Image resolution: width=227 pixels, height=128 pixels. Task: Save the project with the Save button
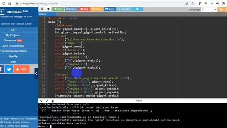point(110,9)
